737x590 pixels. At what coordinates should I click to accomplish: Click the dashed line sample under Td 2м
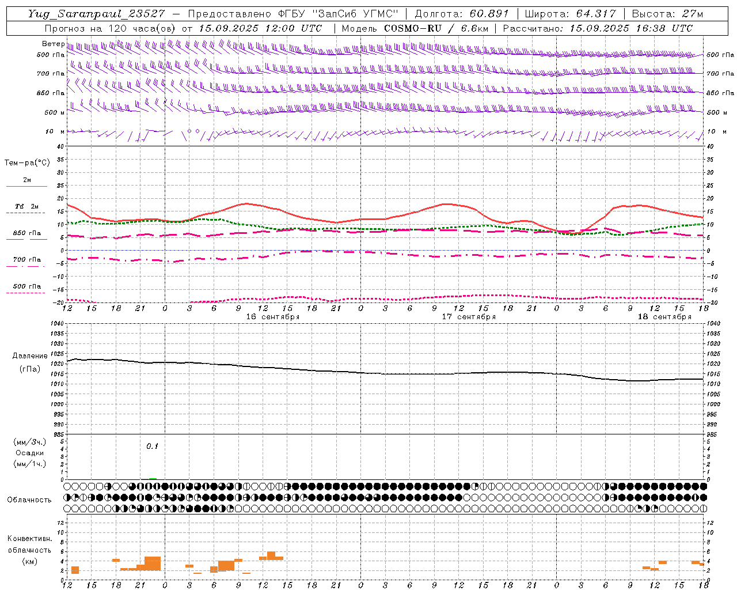25,213
